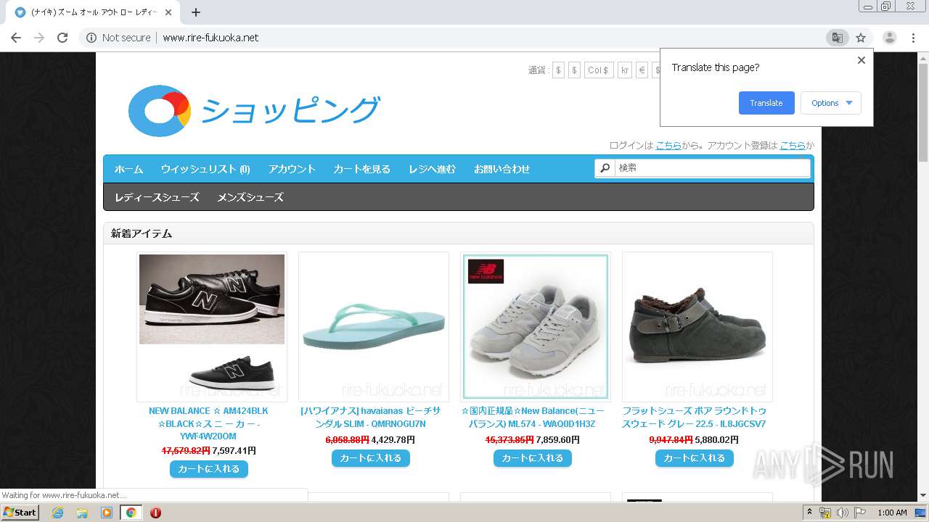Open flat boa shoes product image
The image size is (929, 522).
(x=697, y=326)
